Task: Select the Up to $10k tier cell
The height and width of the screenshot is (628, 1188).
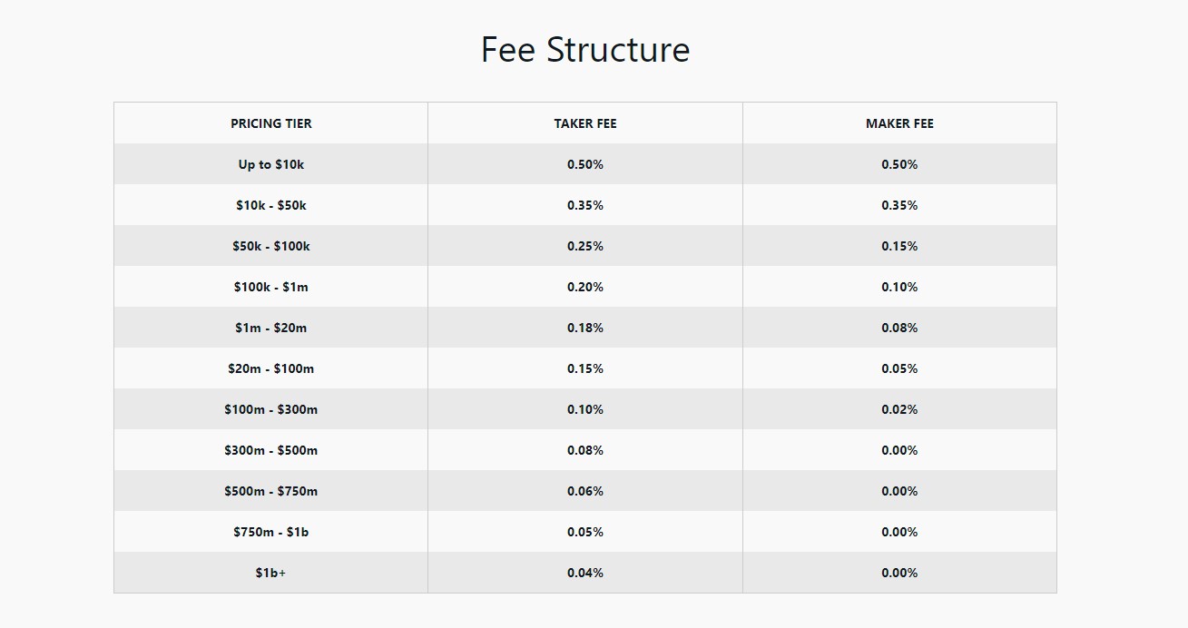Action: (x=270, y=164)
